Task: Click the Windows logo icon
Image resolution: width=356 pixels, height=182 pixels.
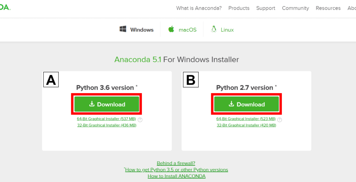Action: coord(123,29)
